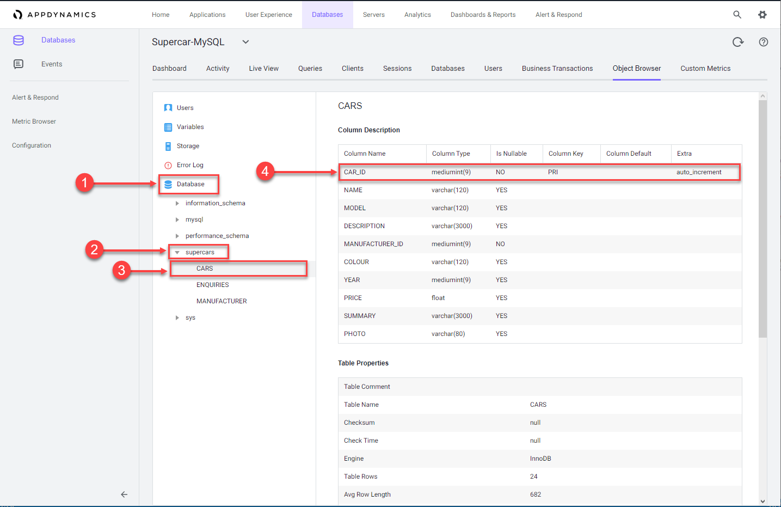The width and height of the screenshot is (781, 507).
Task: Open the search magnifier icon
Action: click(737, 15)
